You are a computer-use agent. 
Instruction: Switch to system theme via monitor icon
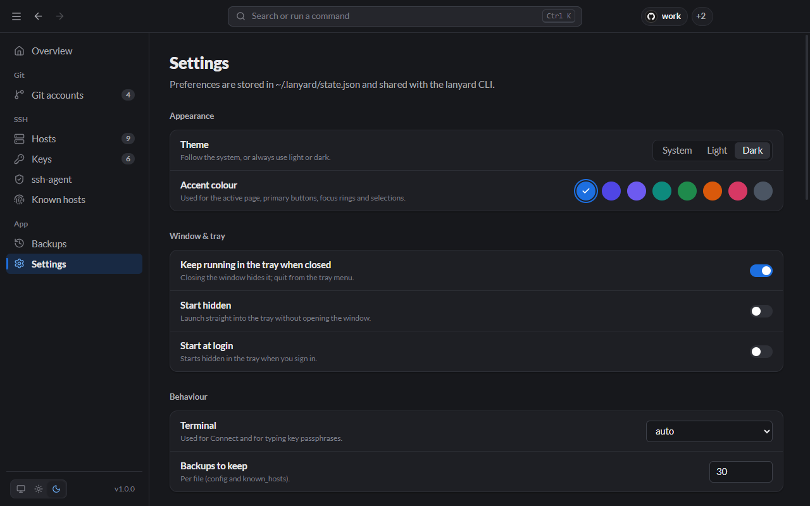(21, 489)
